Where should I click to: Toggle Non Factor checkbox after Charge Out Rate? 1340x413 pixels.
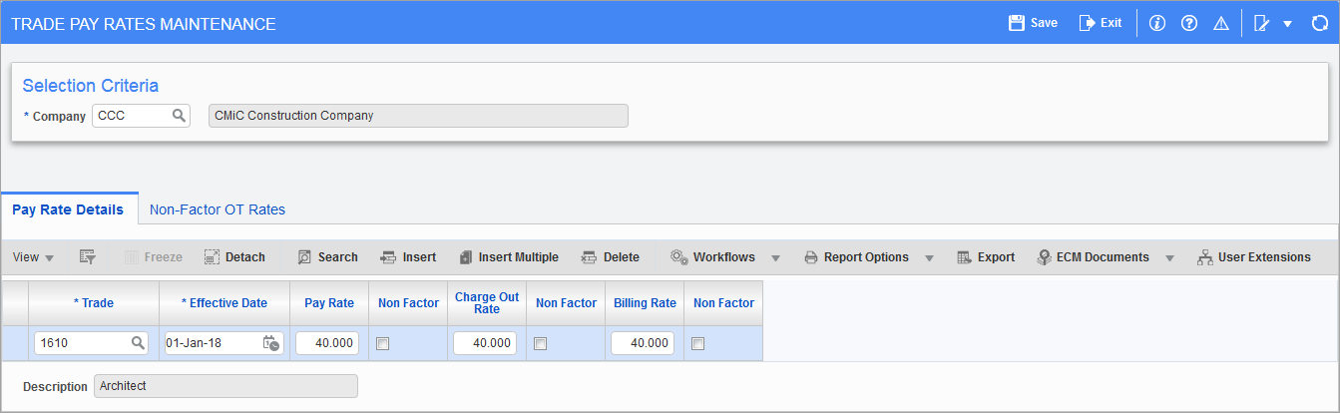pyautogui.click(x=540, y=344)
